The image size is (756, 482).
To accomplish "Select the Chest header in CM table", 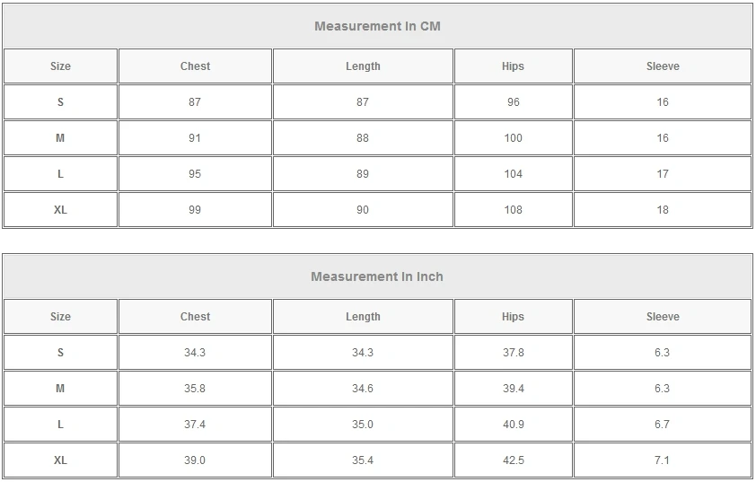I will click(x=195, y=66).
